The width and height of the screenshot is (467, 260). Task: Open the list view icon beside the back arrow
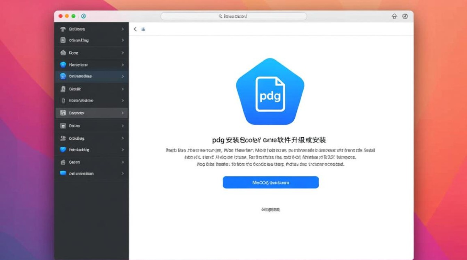143,29
